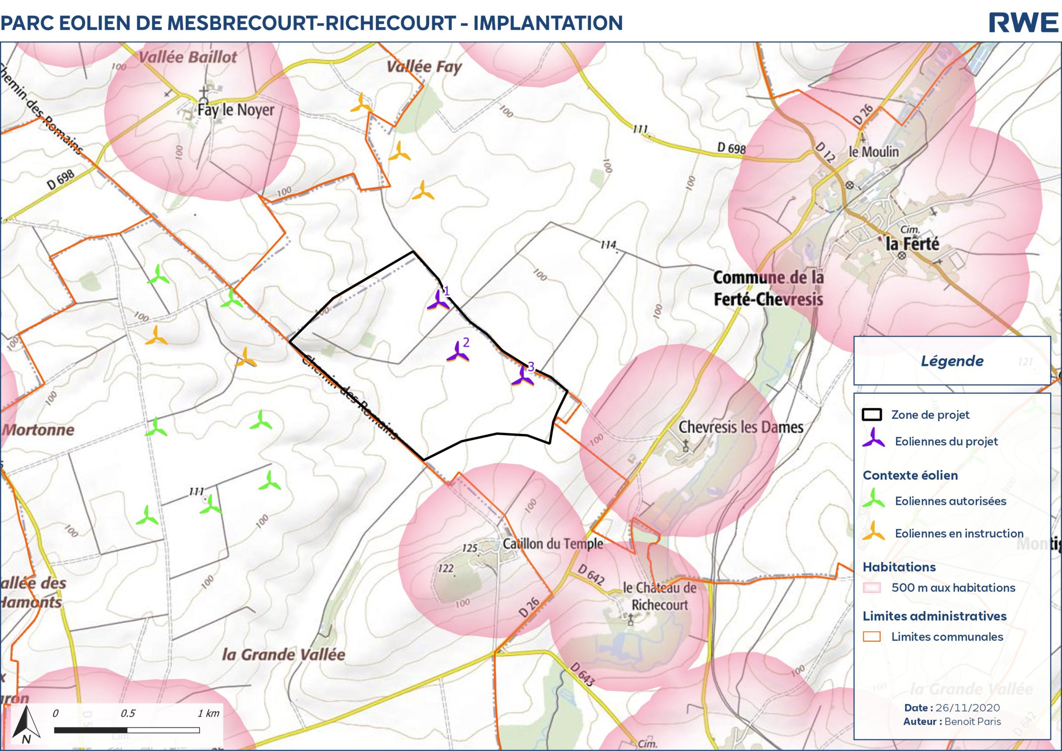Click the map title 'PARC EOLIEN DE MESBRECOURT-RICHECOURT - IMPLANTATION'
Image resolution: width=1062 pixels, height=751 pixels.
point(312,23)
